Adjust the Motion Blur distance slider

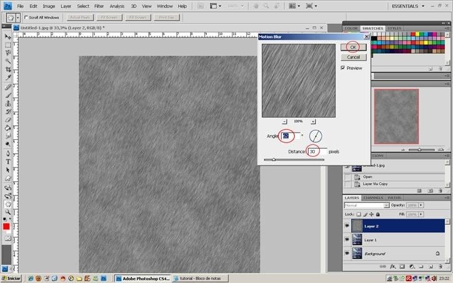[273, 159]
